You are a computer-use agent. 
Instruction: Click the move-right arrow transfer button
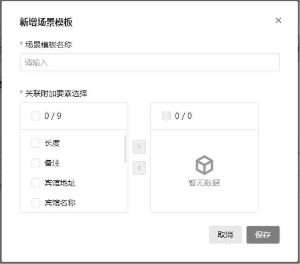(x=139, y=147)
